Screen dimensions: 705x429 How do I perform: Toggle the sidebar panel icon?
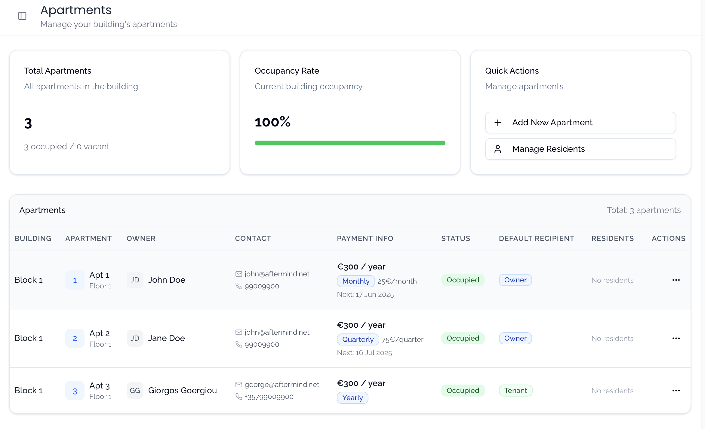tap(22, 16)
